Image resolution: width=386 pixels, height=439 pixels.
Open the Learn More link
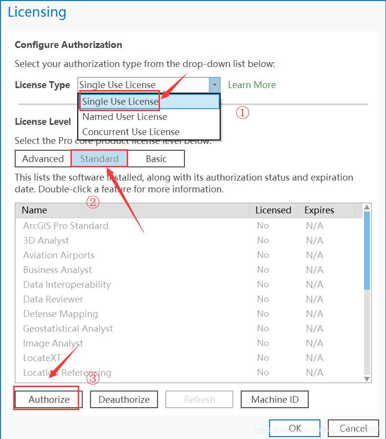pyautogui.click(x=252, y=85)
